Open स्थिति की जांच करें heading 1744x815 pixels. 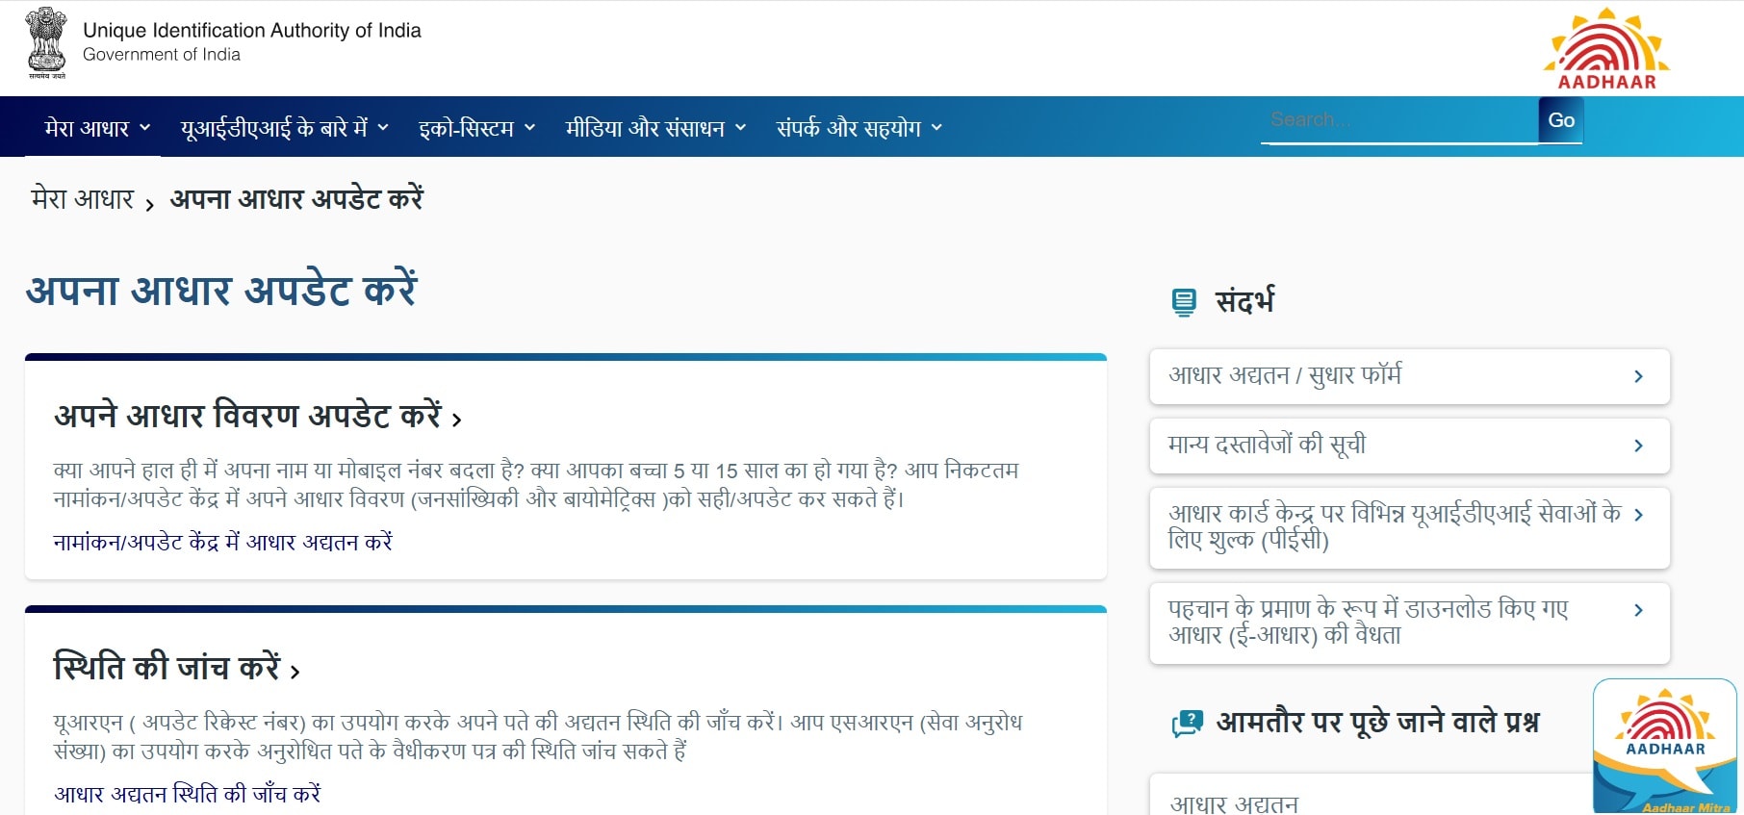pos(177,667)
